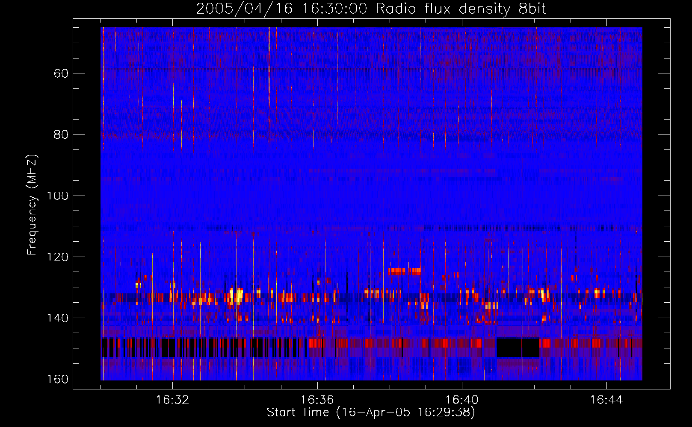Click the 80 frequency tick label
This screenshot has width=692, height=427.
click(61, 135)
